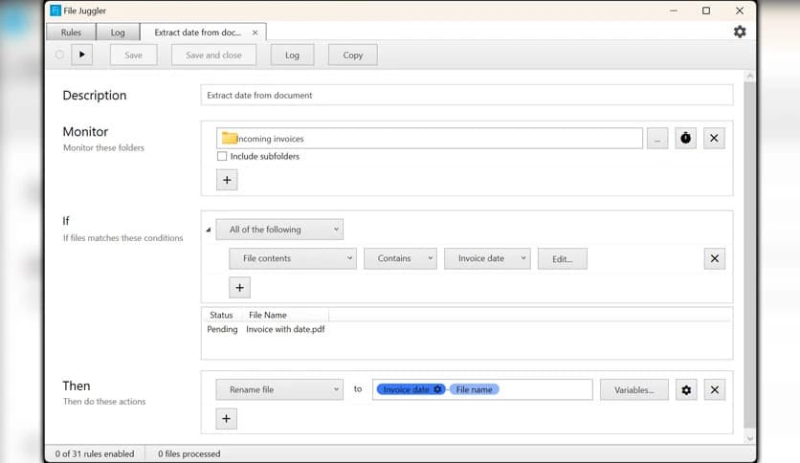The height and width of the screenshot is (463, 800).
Task: Click the timer icon for Incoming invoices
Action: click(x=685, y=138)
